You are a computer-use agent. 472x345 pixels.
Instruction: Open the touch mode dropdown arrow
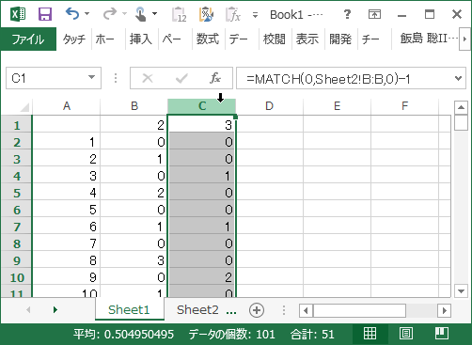click(154, 14)
